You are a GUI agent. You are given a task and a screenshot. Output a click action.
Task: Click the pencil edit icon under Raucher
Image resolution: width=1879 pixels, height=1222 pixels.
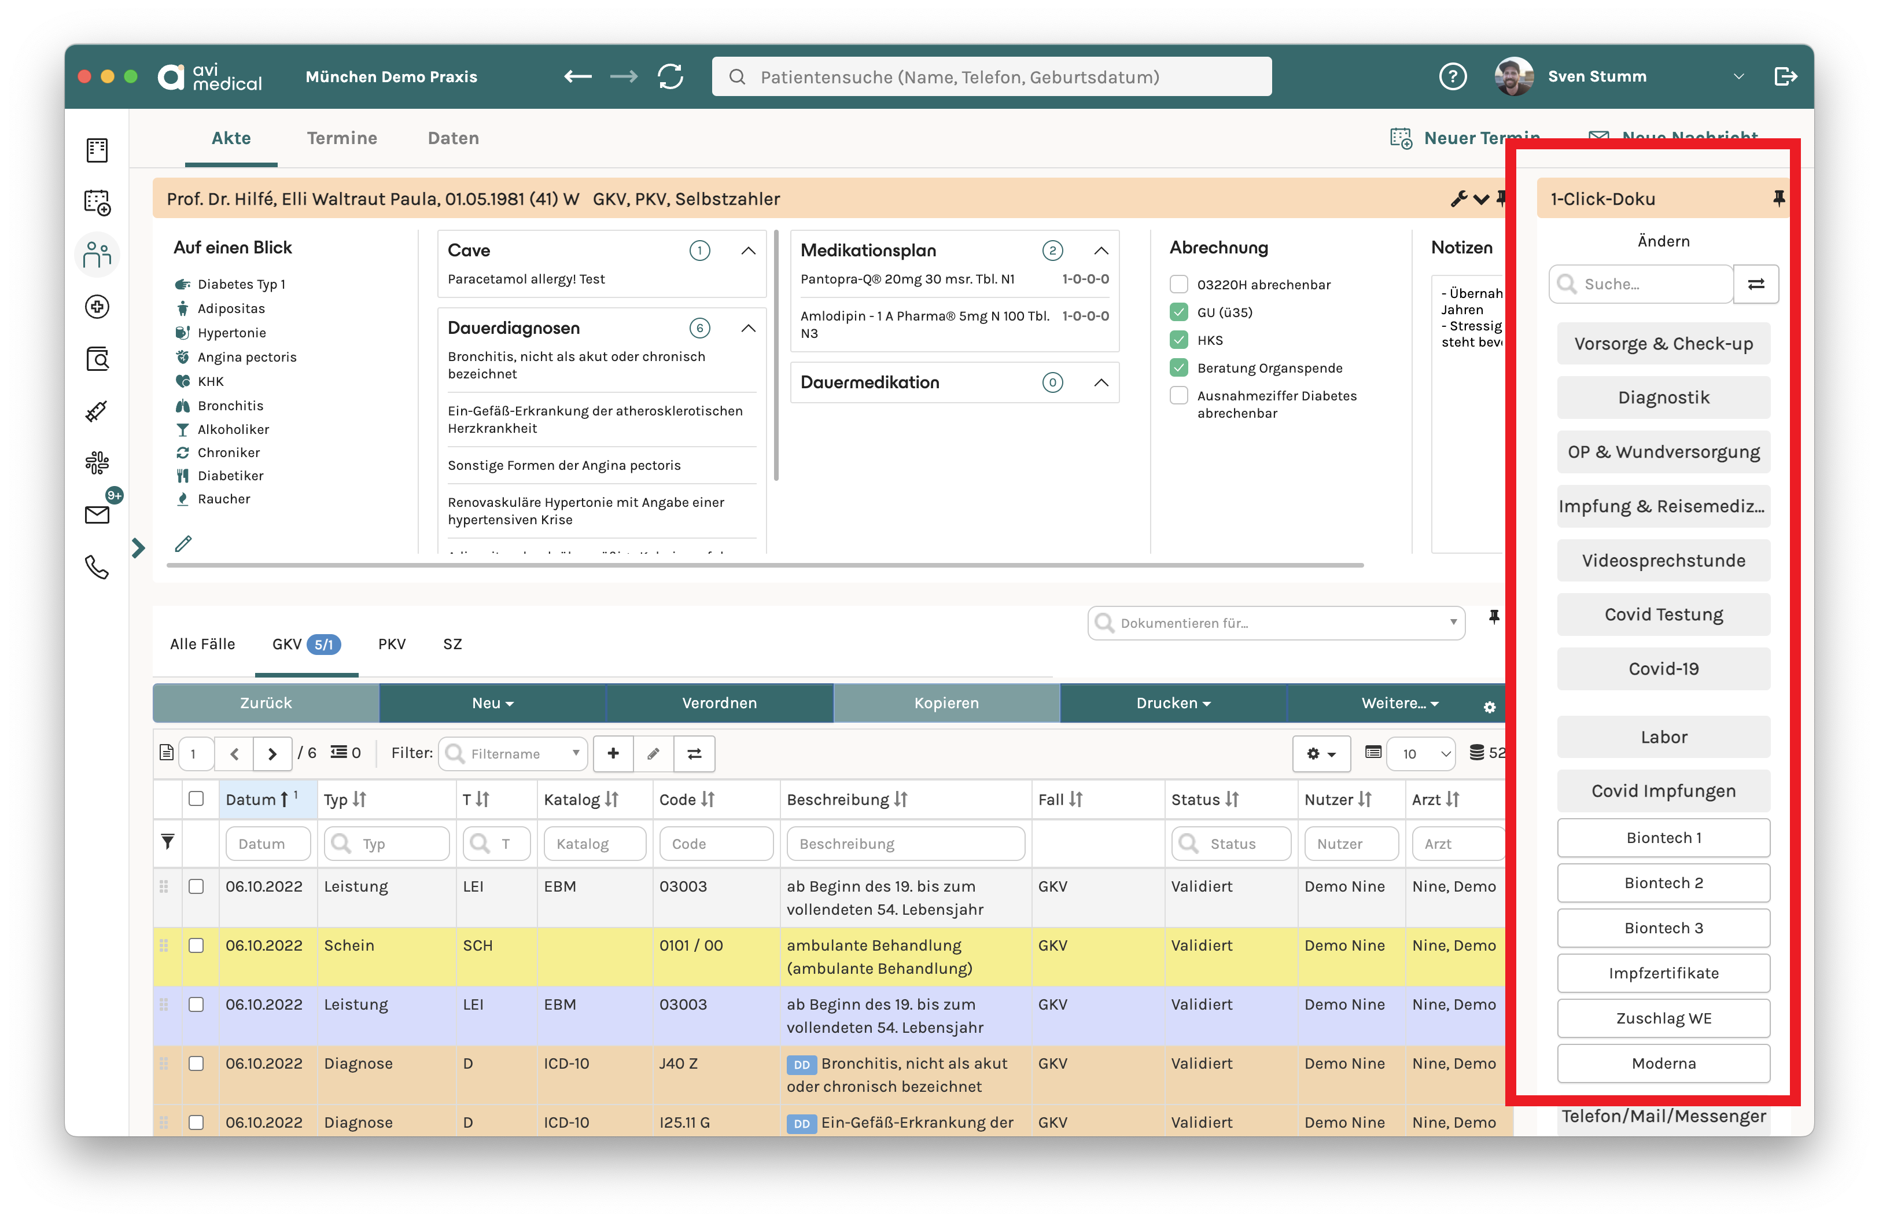pyautogui.click(x=183, y=544)
